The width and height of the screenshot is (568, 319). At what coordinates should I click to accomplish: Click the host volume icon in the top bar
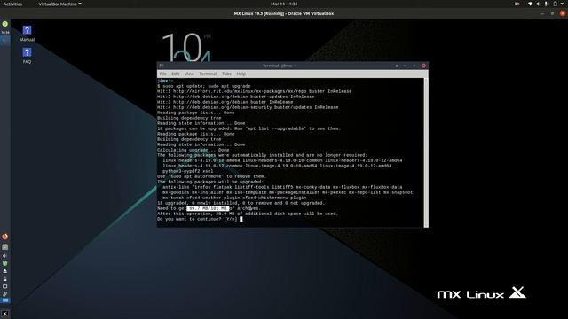pos(539,4)
